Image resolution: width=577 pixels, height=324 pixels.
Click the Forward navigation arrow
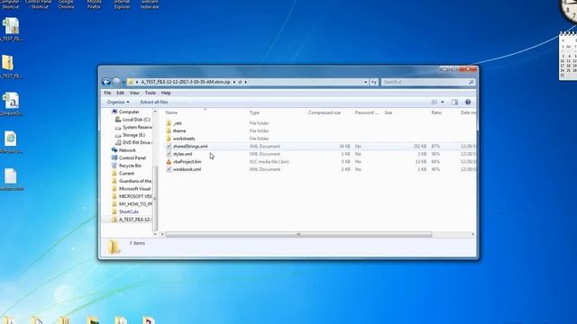(x=116, y=82)
